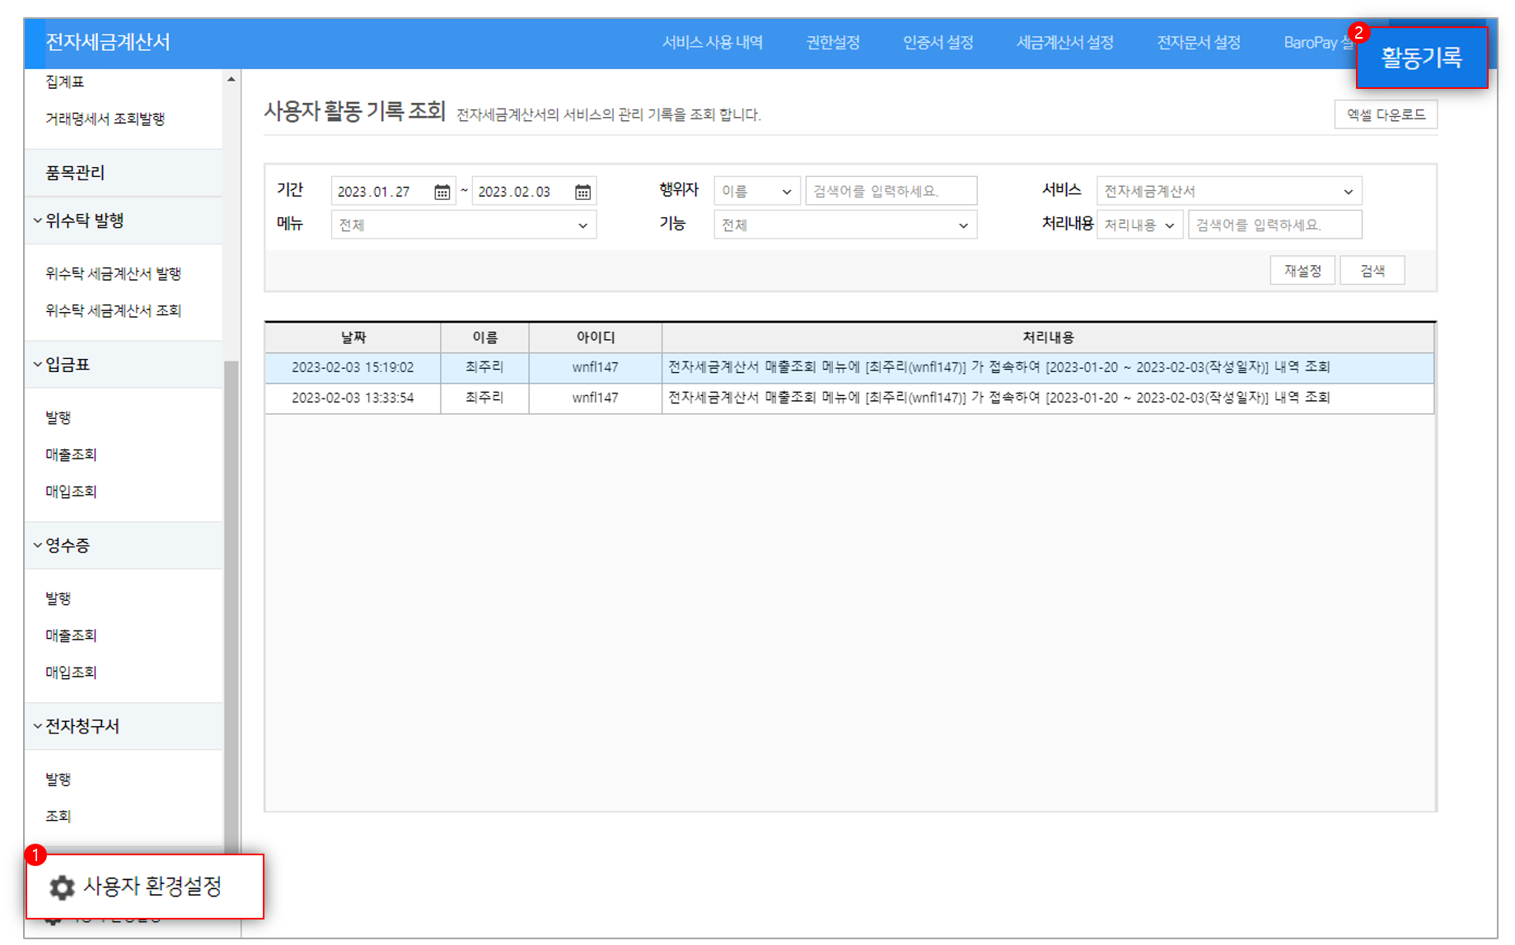Open the 세금계산서 설정 menu item
Screen dimensions: 1515x945
pyautogui.click(x=1064, y=43)
